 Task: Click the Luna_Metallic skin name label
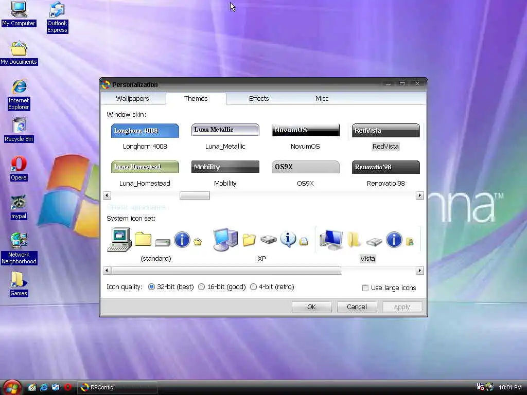(x=225, y=147)
